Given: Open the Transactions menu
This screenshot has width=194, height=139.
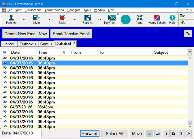Looking at the screenshot, I should coord(33,10).
